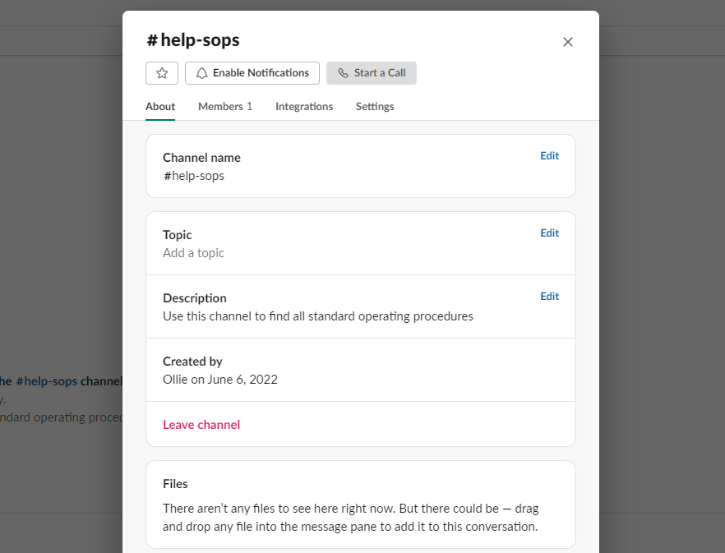Select the star icon button under the channel name

[161, 72]
